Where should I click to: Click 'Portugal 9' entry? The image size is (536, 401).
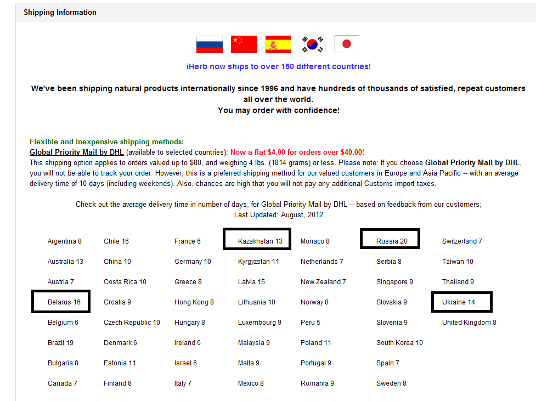tap(315, 363)
